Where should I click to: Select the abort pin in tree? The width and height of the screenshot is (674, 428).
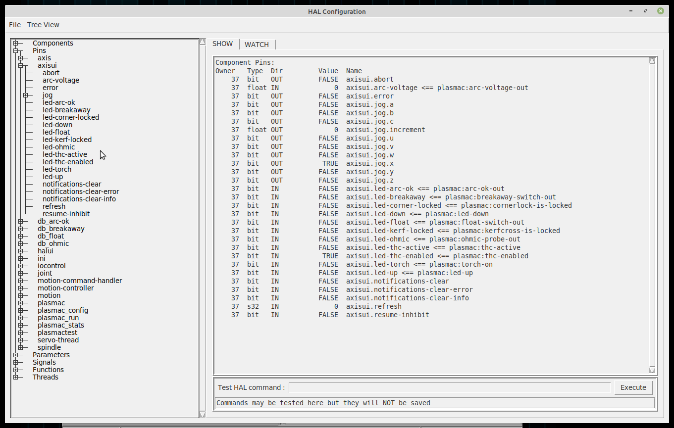click(51, 73)
